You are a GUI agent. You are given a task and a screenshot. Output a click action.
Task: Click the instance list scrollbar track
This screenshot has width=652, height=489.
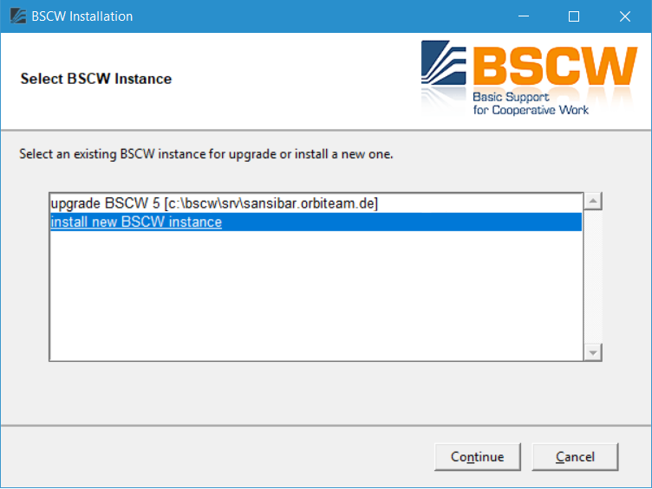593,277
